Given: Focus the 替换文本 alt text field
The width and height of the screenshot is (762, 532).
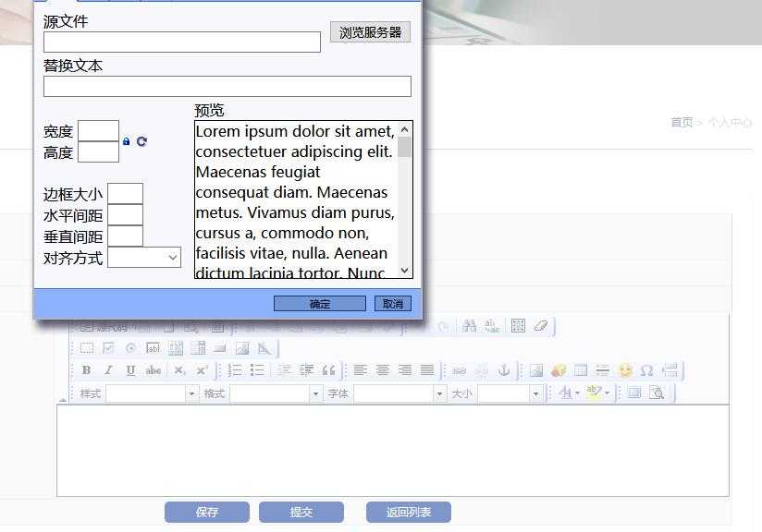Looking at the screenshot, I should click(x=227, y=87).
